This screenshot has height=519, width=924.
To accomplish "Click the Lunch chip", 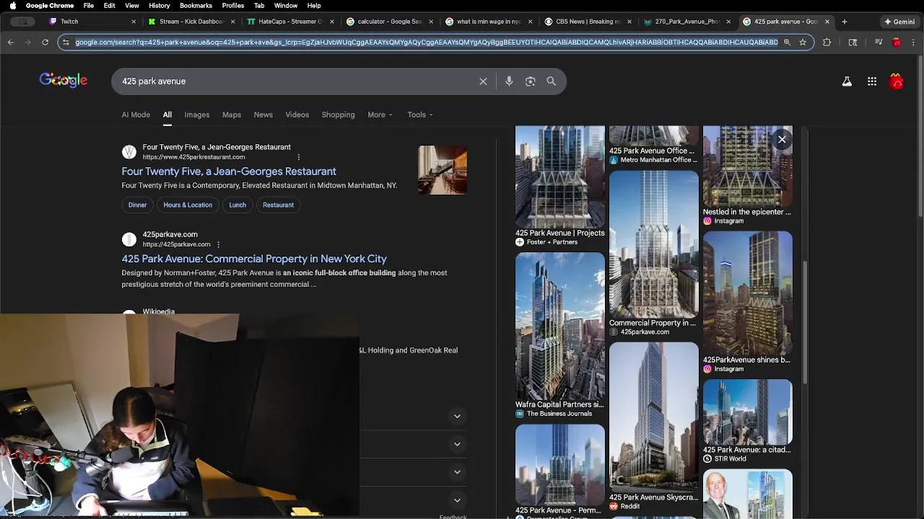I will 237,205.
